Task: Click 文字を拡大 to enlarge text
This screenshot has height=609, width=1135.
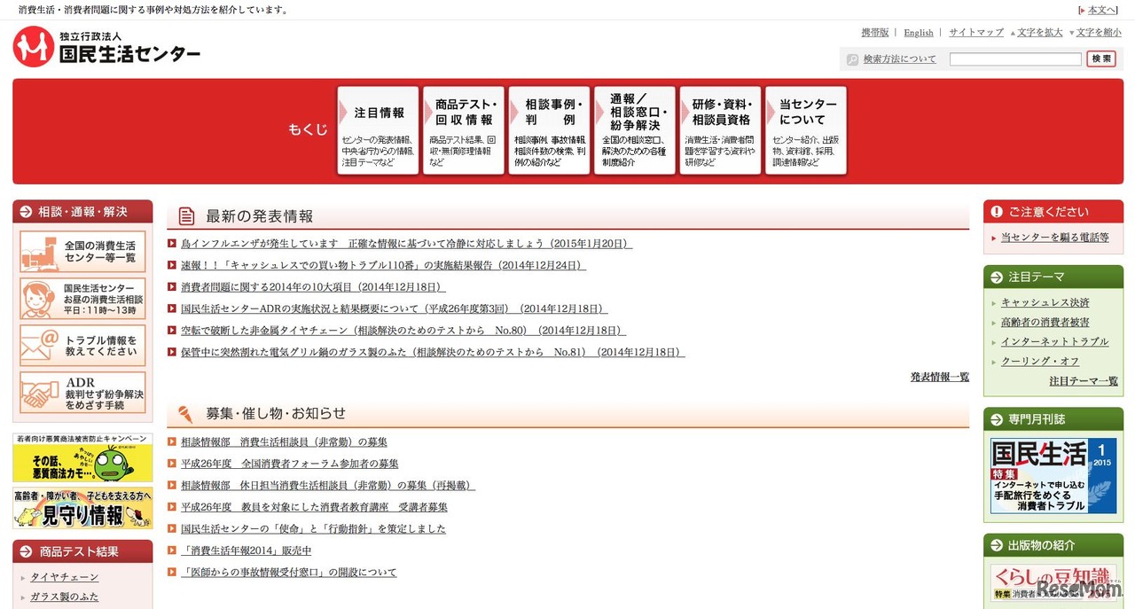Action: [1039, 33]
